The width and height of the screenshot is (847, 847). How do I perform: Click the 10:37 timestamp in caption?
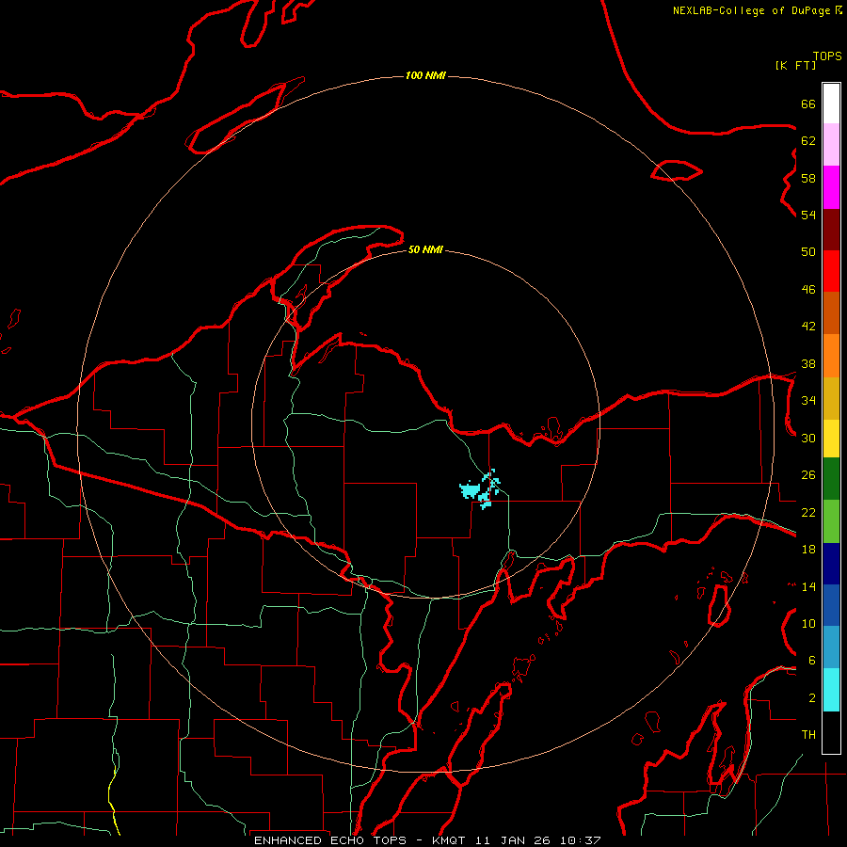tap(580, 840)
